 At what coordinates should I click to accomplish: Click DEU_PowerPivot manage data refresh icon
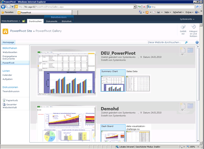point(190,50)
